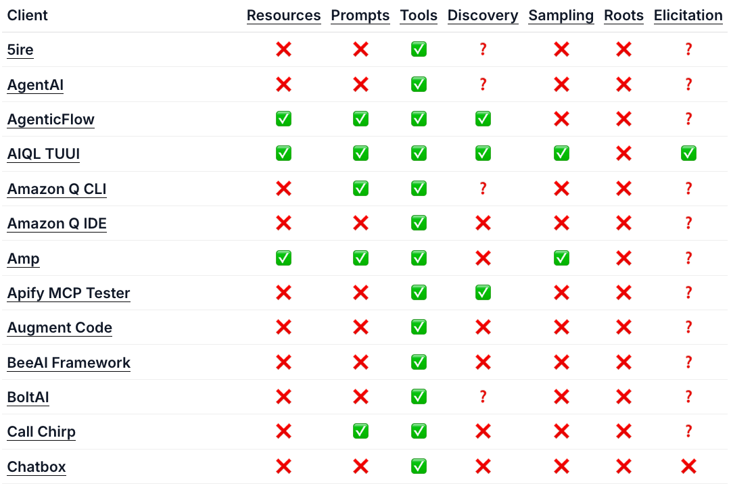
Task: Click the Discovery question mark for BoltAI
Action: coord(483,396)
